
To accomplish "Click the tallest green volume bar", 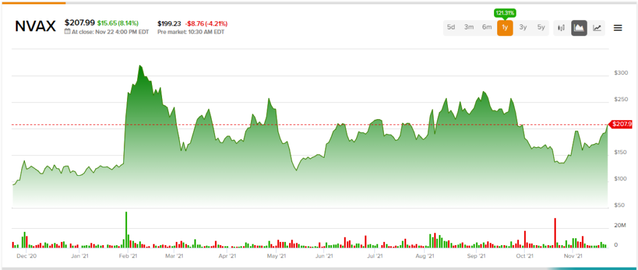I will click(x=126, y=229).
